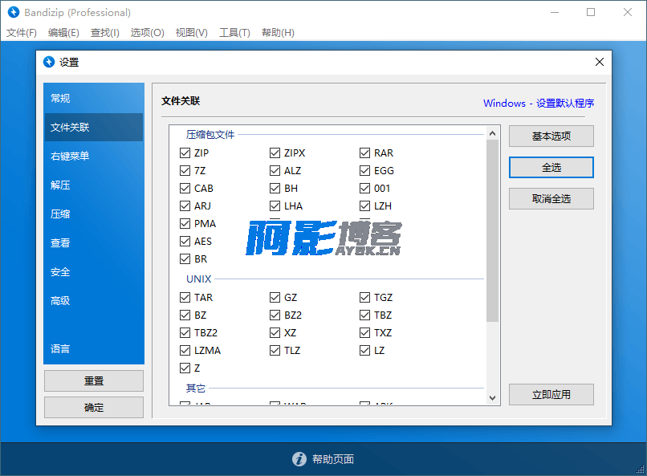The image size is (647, 476).
Task: Click the 基本选项 button
Action: tap(551, 136)
